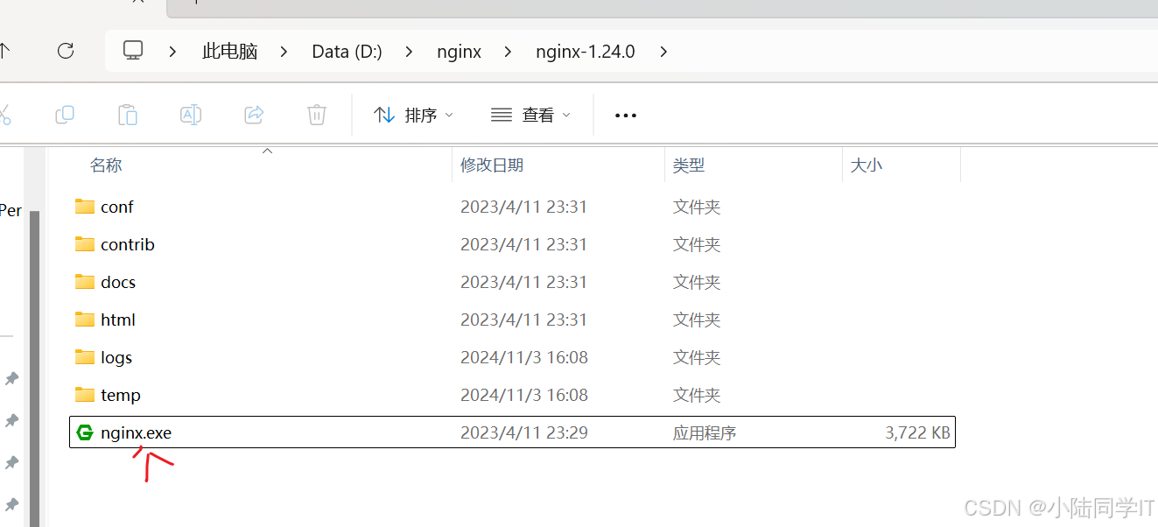Select the temp folder name

(121, 395)
